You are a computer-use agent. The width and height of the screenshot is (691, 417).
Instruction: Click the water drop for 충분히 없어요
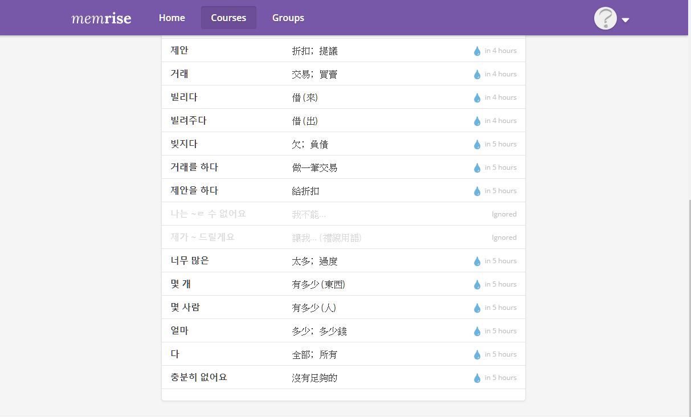477,378
